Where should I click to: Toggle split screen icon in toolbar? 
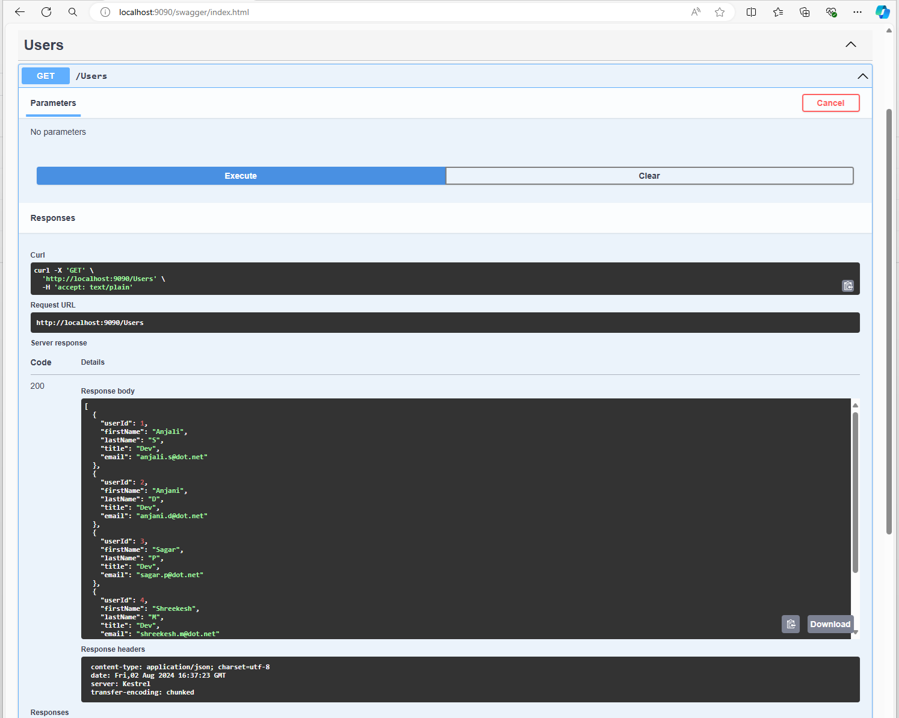click(x=752, y=12)
